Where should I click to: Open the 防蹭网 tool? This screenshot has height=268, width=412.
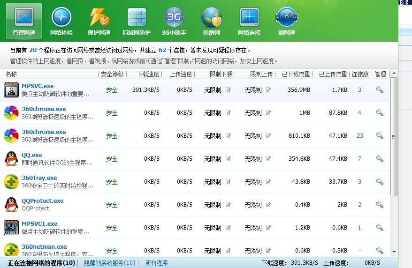coord(212,21)
